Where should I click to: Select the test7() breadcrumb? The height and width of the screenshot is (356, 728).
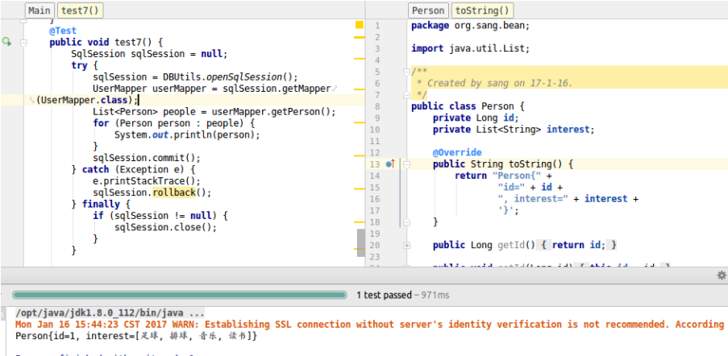tap(80, 10)
